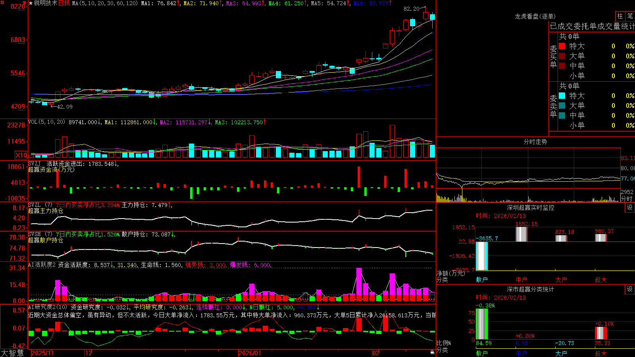Click the 02 month marker on timeline
Screen dimensions: 635x357
pos(376,353)
